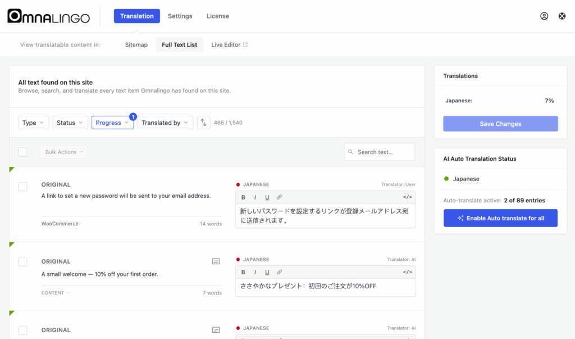
Task: Click in the Search text field
Action: [380, 152]
